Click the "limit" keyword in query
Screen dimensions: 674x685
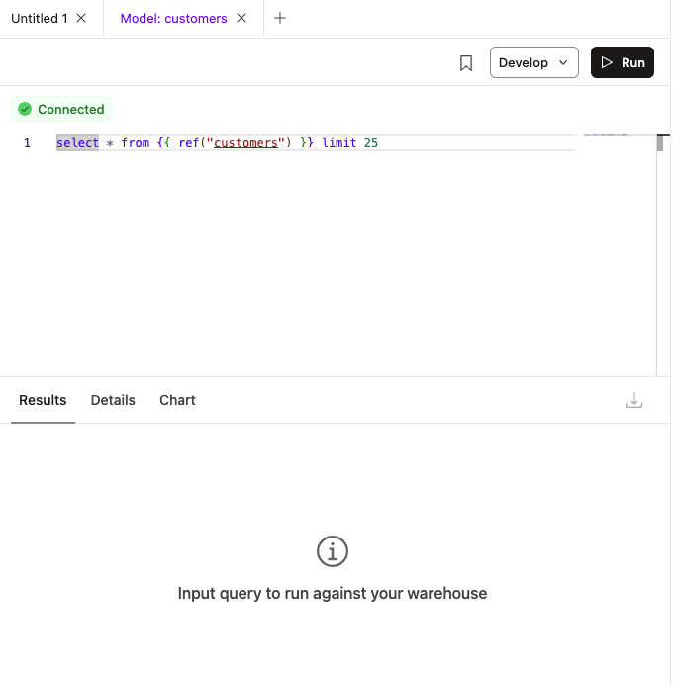[x=338, y=143]
